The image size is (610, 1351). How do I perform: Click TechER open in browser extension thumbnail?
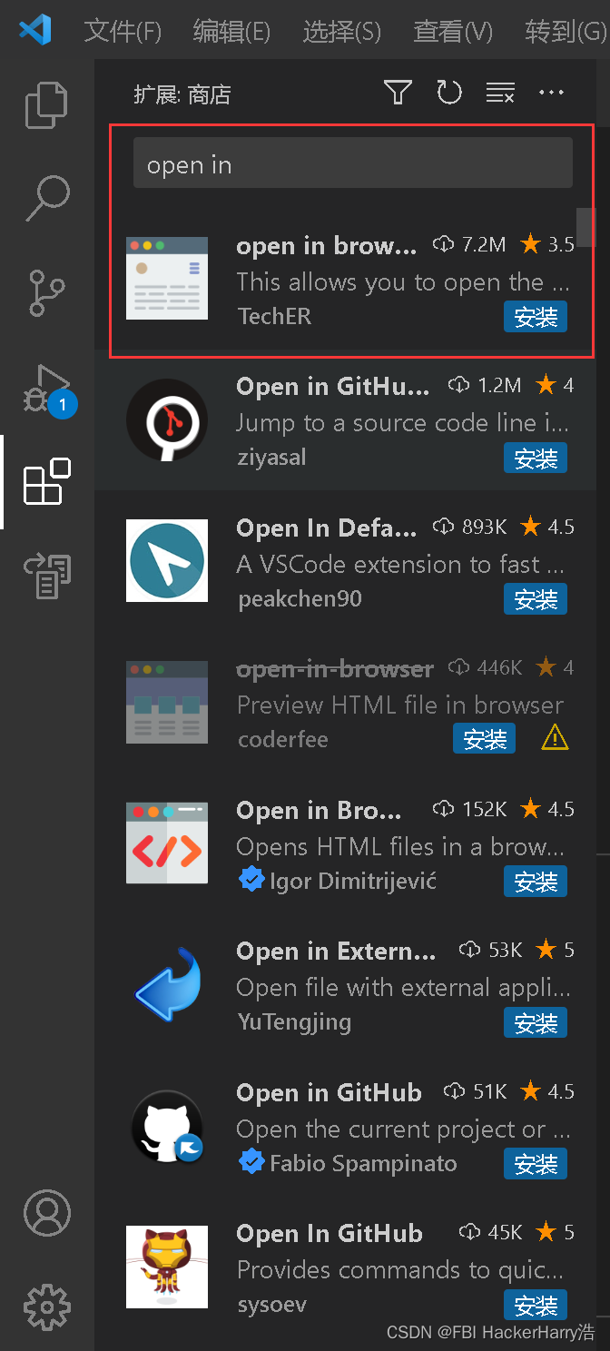coord(167,278)
